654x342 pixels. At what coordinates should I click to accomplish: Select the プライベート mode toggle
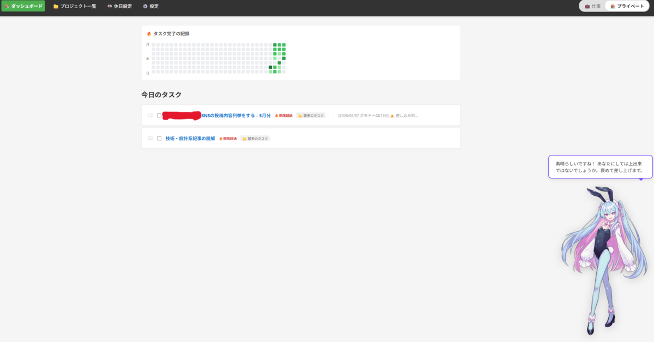627,7
